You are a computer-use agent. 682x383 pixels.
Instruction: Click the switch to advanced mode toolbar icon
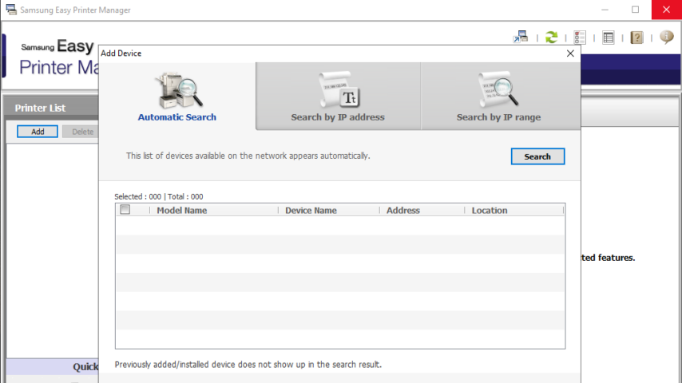click(x=521, y=37)
